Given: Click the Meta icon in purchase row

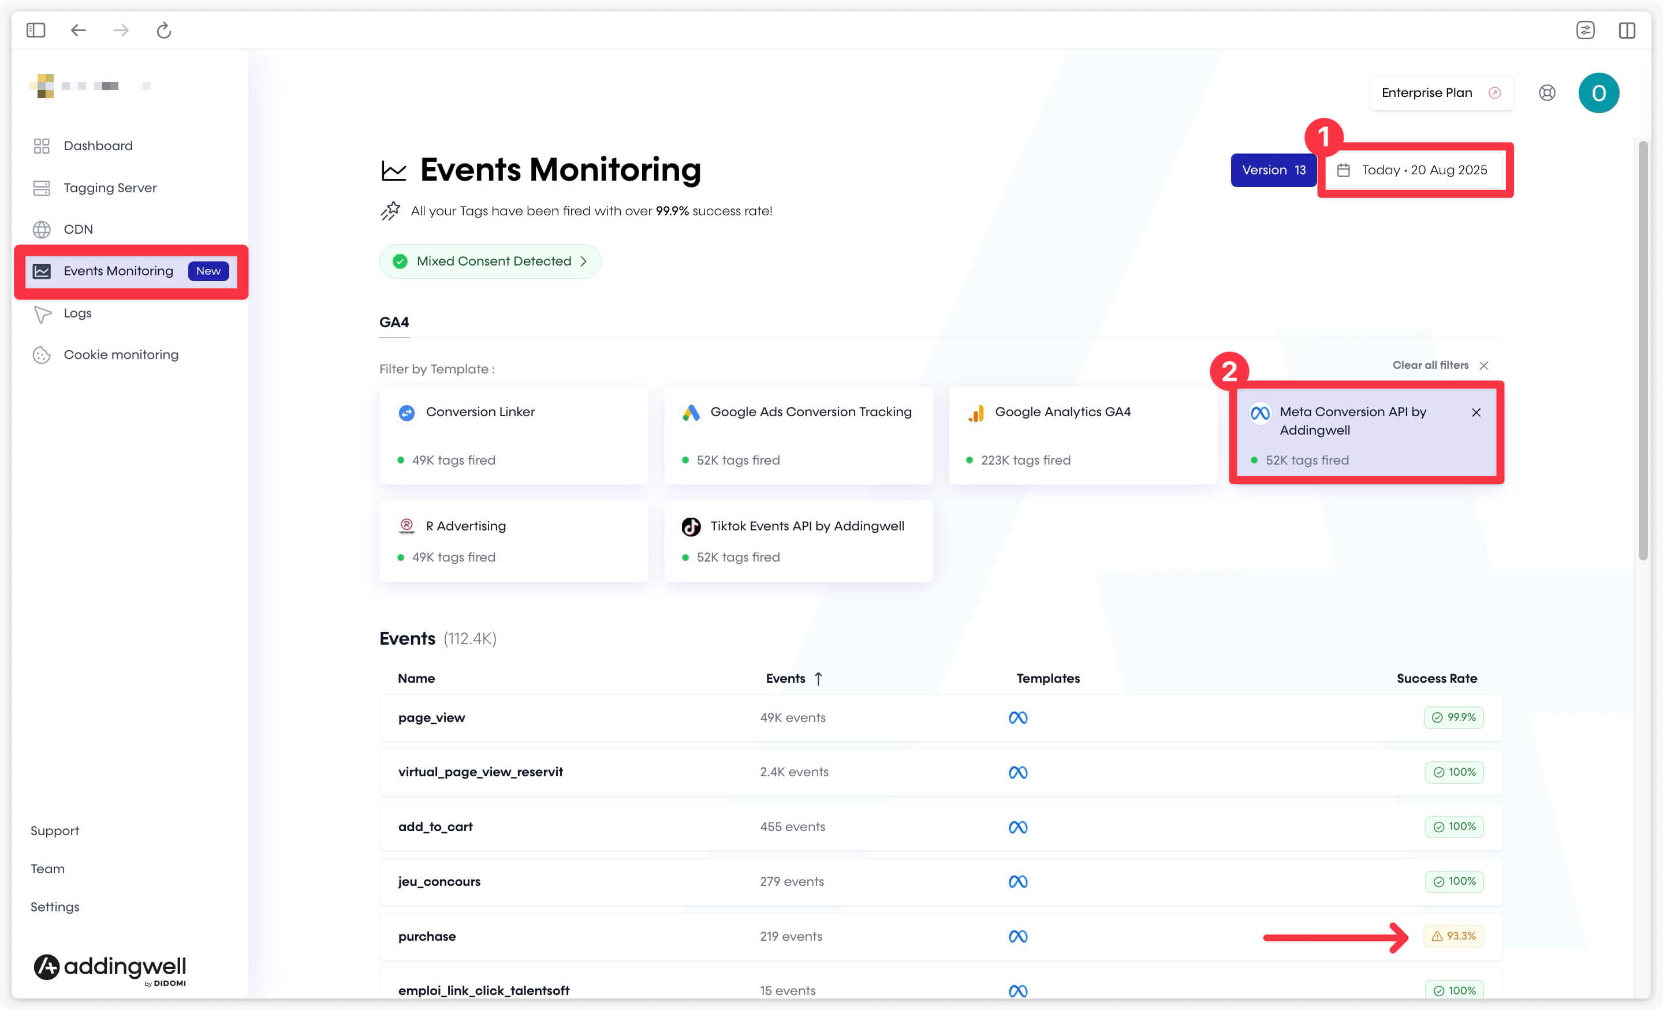Looking at the screenshot, I should coord(1018,936).
